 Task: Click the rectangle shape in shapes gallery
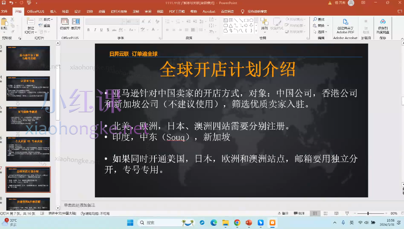(246, 20)
